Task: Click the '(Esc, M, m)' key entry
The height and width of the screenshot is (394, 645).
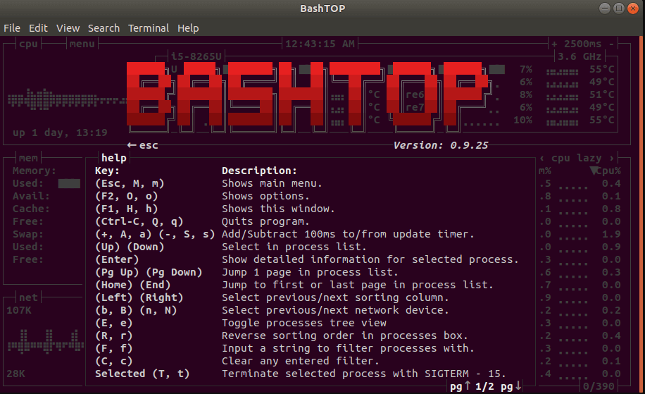Action: tap(130, 183)
